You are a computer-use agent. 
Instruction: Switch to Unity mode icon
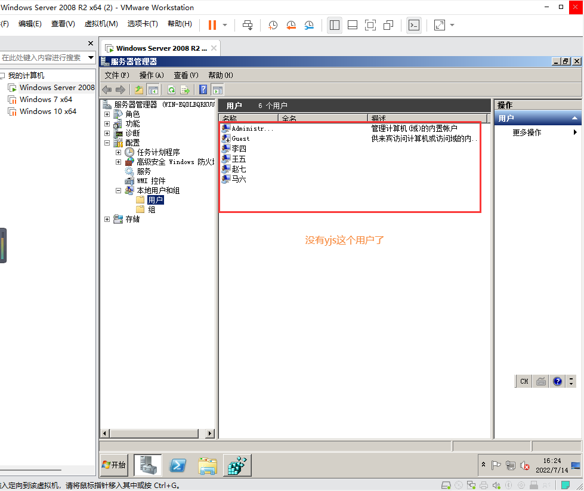(388, 25)
